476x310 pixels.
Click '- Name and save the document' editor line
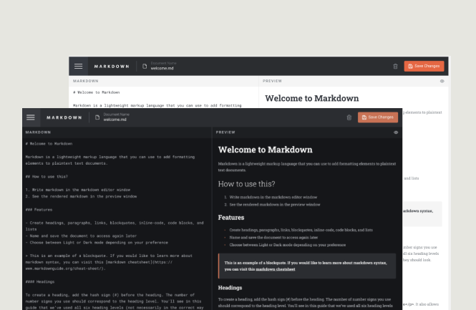[x=81, y=236]
